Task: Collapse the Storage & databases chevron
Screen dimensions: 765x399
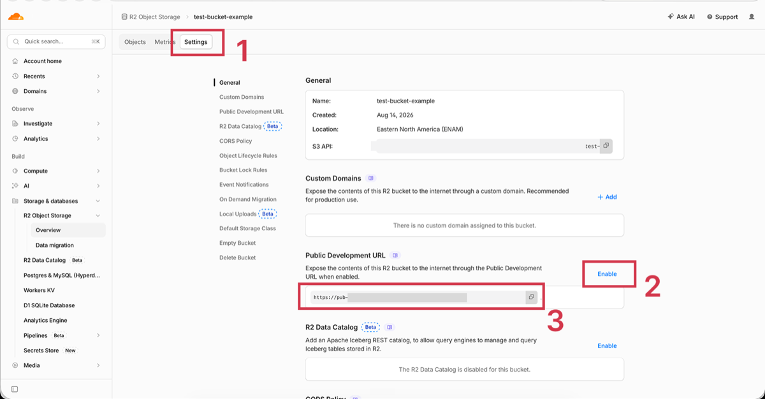Action: [x=98, y=201]
